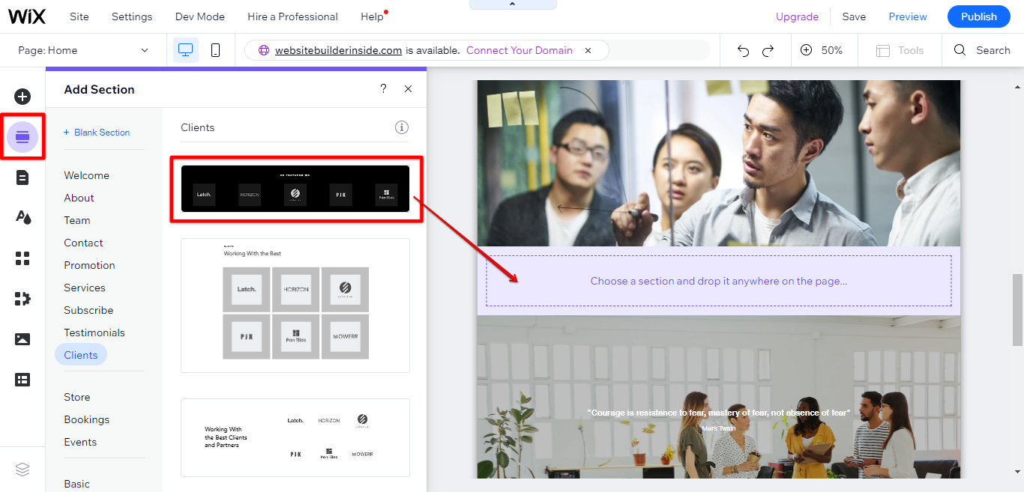The width and height of the screenshot is (1024, 492).
Task: Open the Site Design panel
Action: point(22,217)
